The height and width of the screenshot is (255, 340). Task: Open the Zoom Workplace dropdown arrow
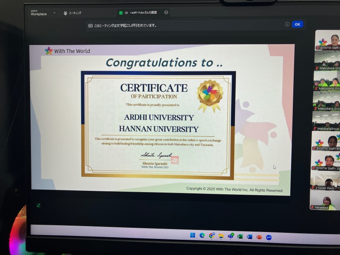tap(54, 13)
